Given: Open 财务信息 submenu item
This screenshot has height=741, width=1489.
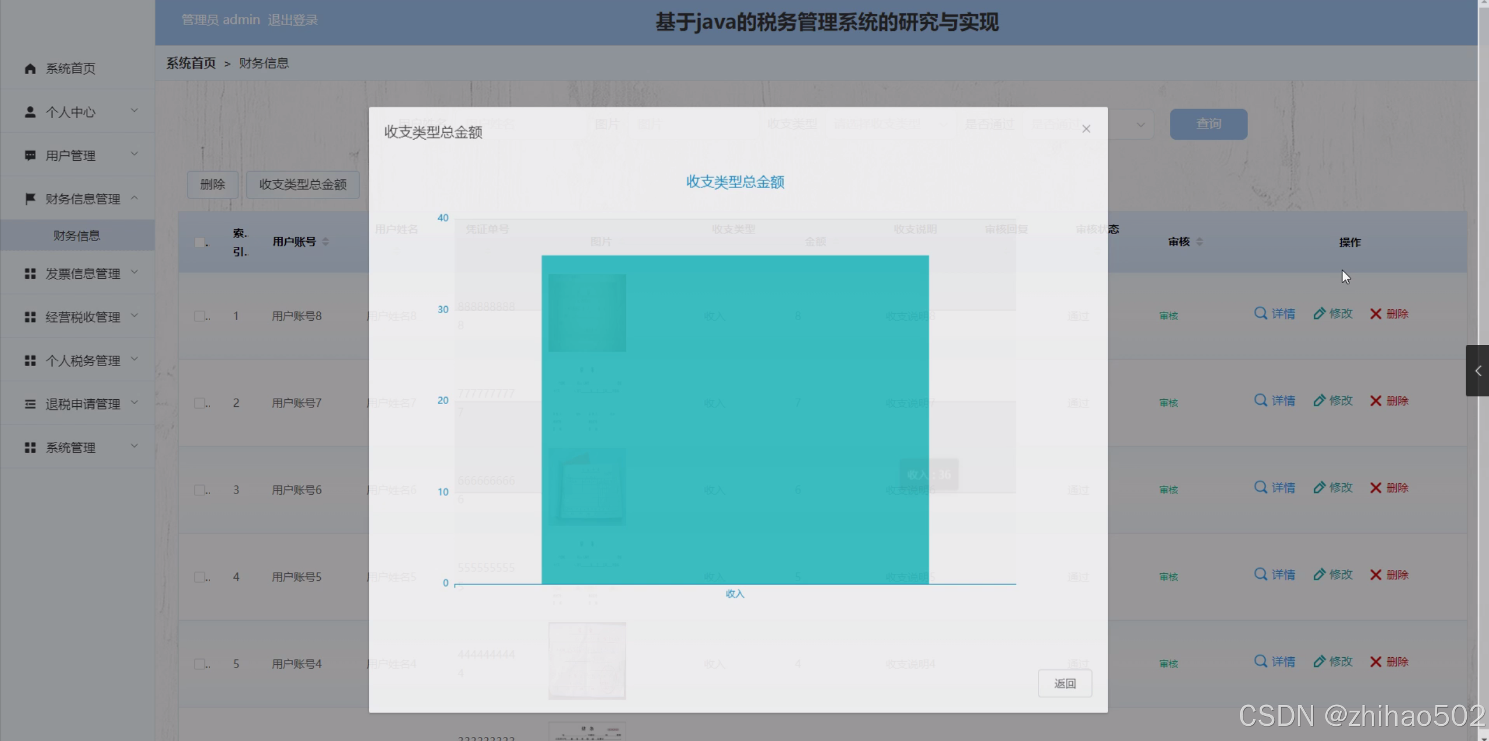Looking at the screenshot, I should tap(77, 236).
